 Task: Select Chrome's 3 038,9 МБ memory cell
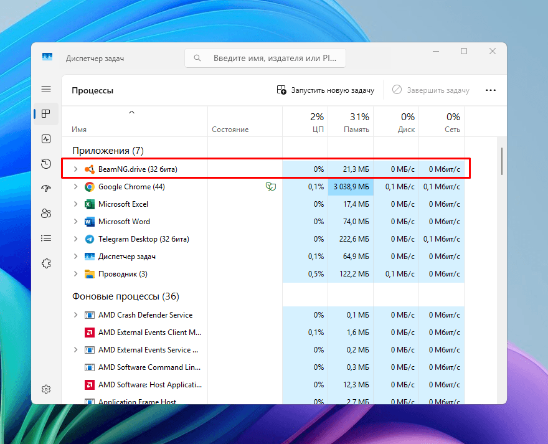(x=351, y=187)
